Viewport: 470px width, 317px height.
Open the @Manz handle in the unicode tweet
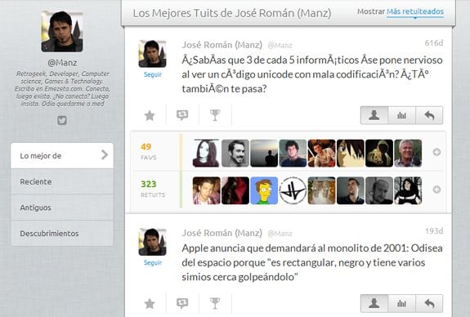pos(280,46)
